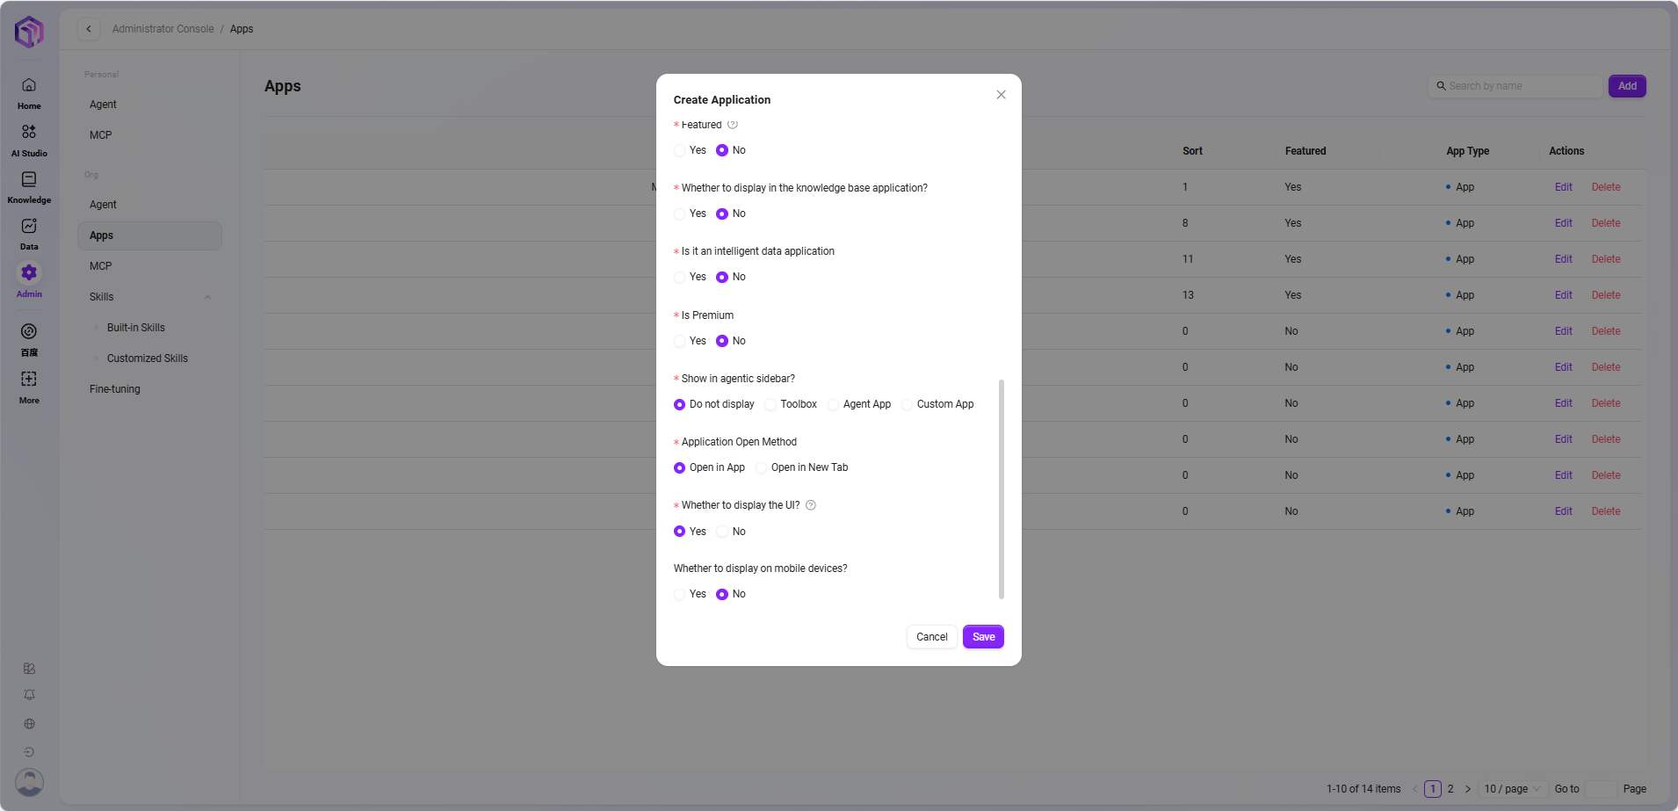Open Fine-tuning in admin menu
This screenshot has height=811, width=1678.
115,389
